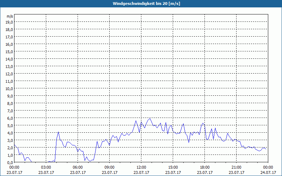Click the 8,0 y-axis label
Viewport: 282px width, 176px height.
point(11,103)
